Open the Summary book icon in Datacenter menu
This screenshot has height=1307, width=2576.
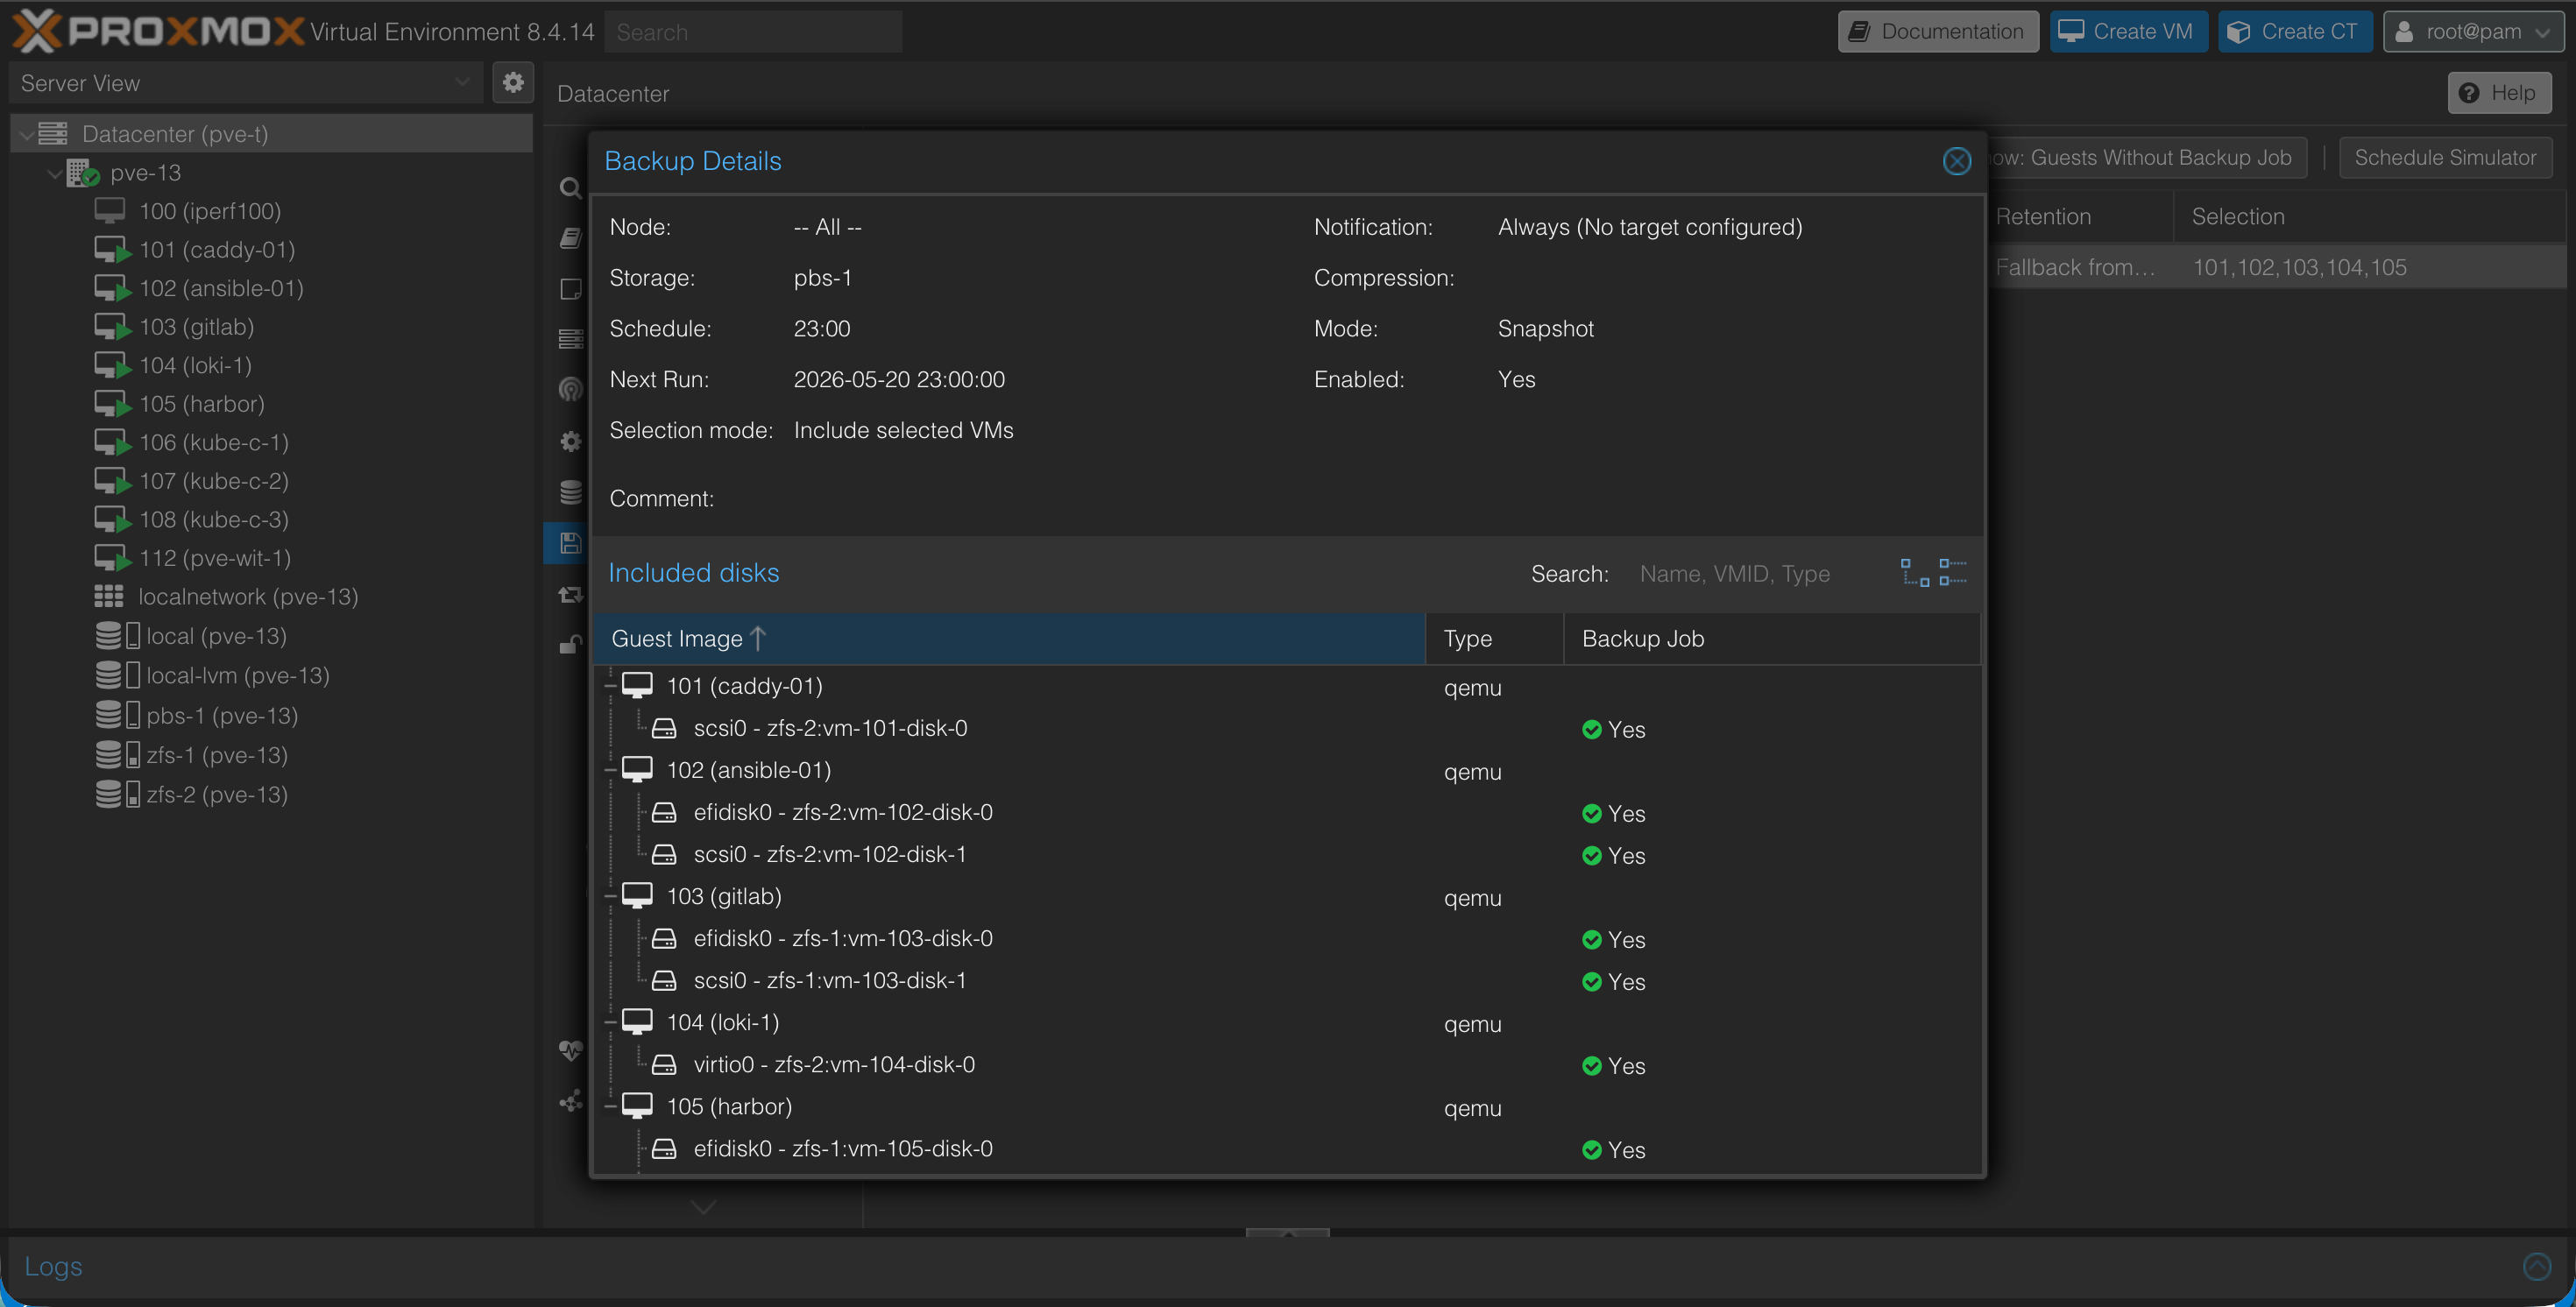tap(570, 238)
